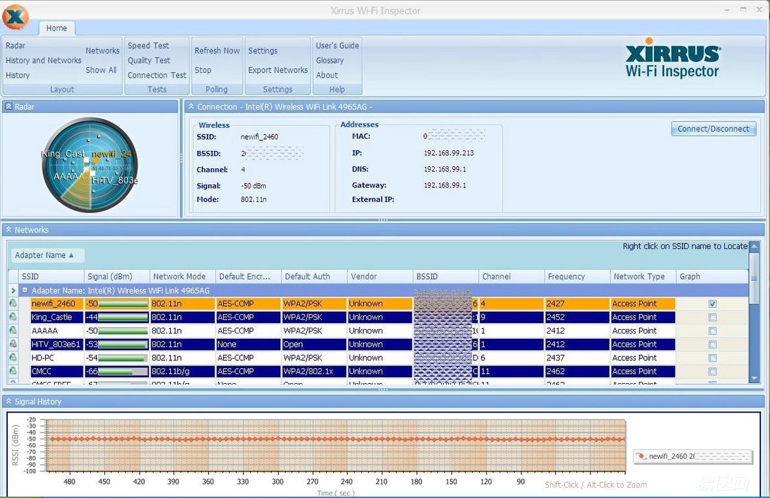Open the About dialog
The width and height of the screenshot is (770, 498).
click(x=327, y=75)
